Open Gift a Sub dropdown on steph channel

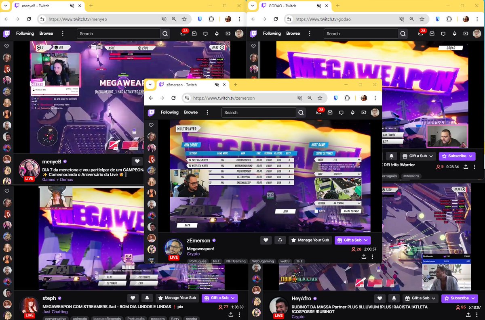(x=219, y=298)
